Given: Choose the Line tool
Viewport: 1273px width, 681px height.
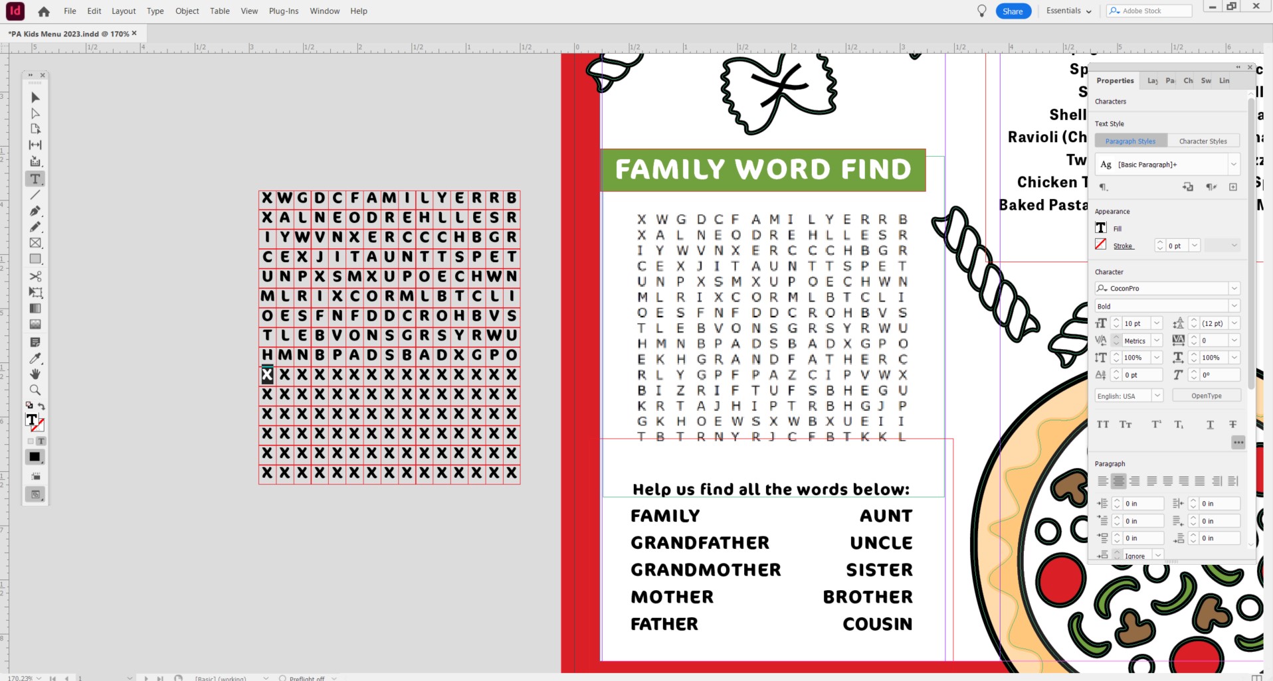Looking at the screenshot, I should pos(35,195).
